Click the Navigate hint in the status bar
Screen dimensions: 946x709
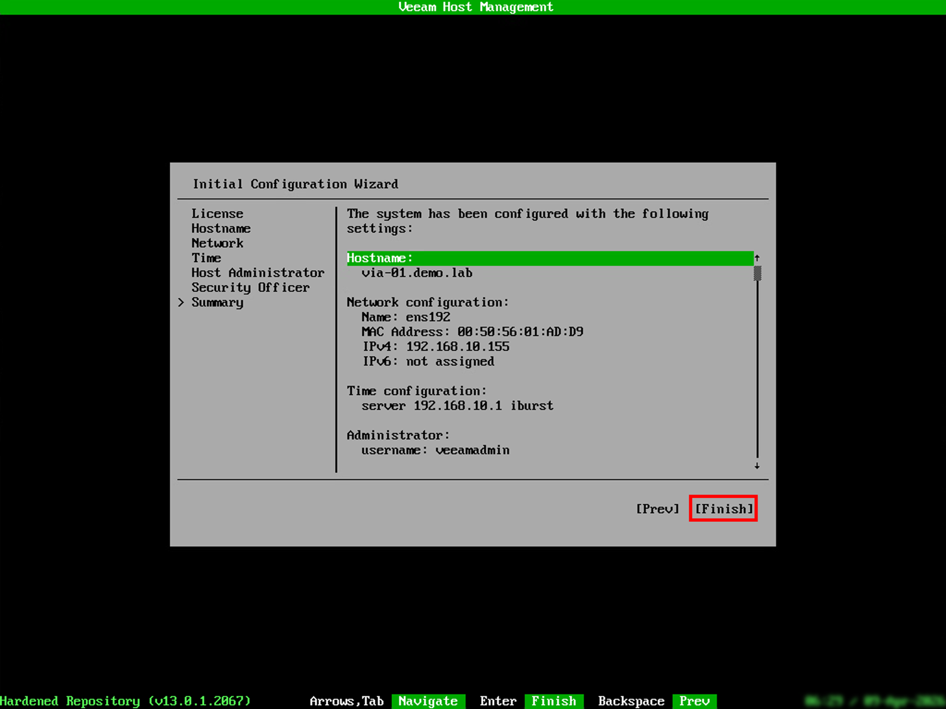point(428,701)
